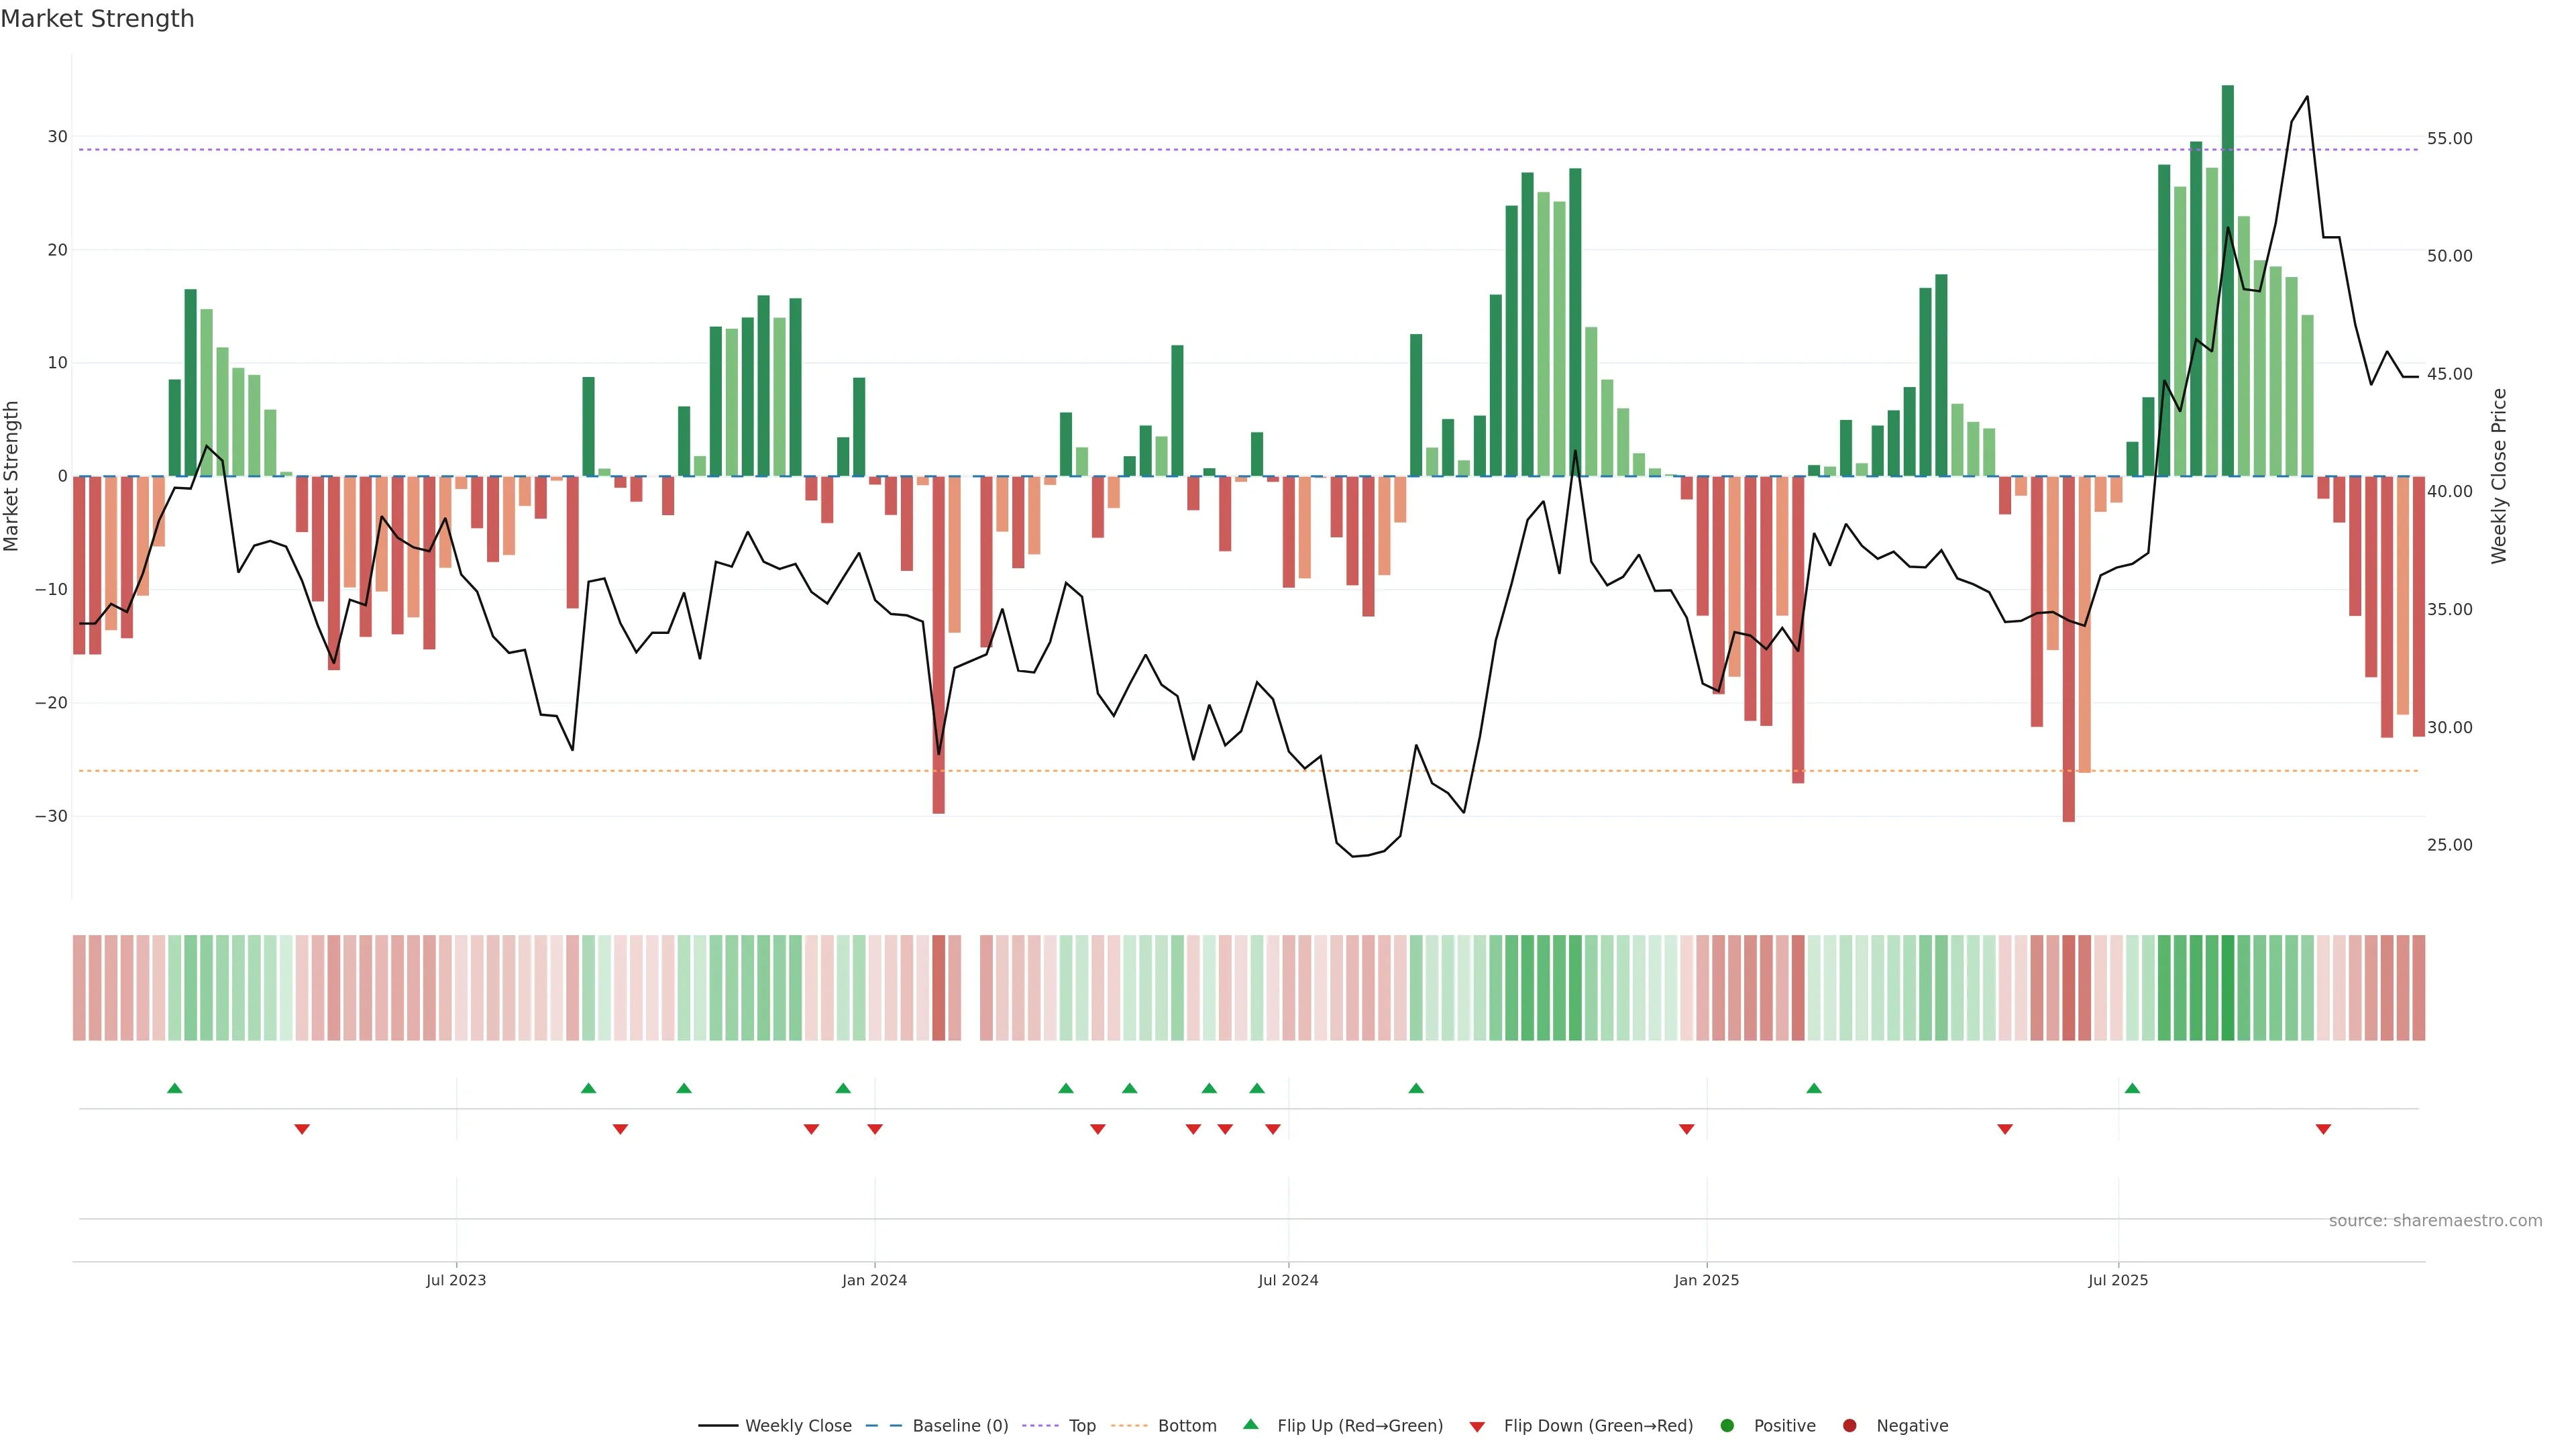This screenshot has width=2576, height=1449.
Task: Click the Bottom legend line swatch
Action: tap(1129, 1425)
